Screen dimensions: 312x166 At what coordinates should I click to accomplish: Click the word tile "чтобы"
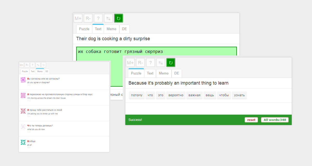click(x=224, y=95)
